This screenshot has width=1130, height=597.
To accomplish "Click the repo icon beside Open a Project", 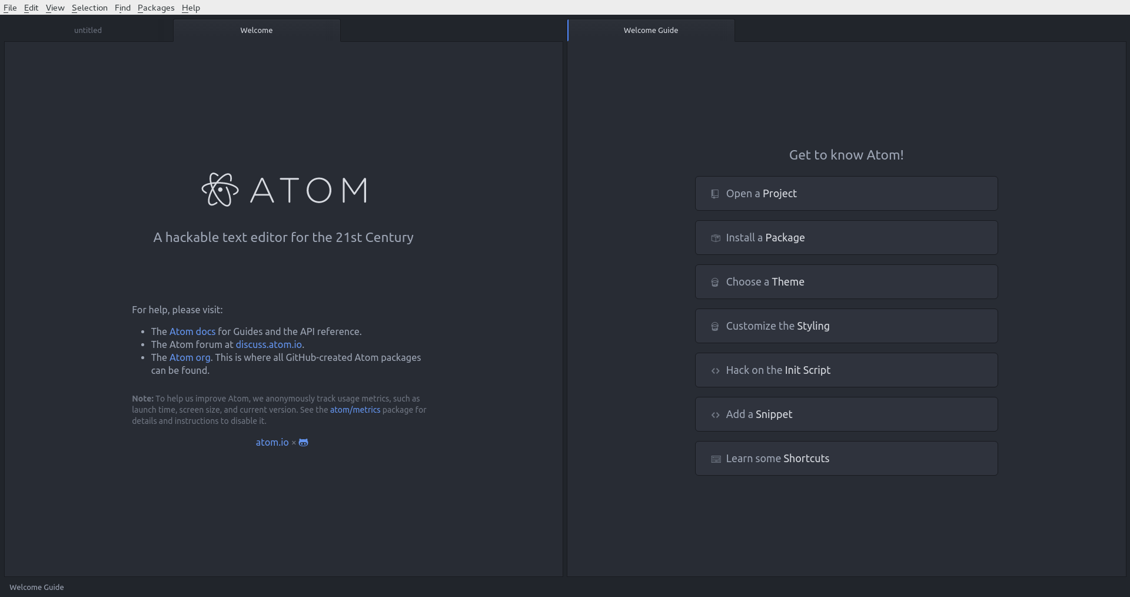I will tap(715, 194).
